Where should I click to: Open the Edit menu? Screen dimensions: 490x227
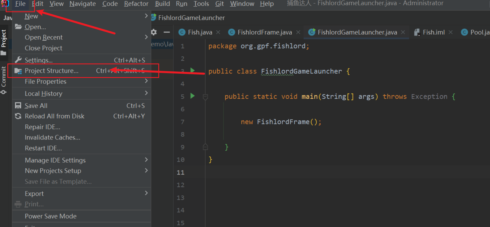[38, 4]
